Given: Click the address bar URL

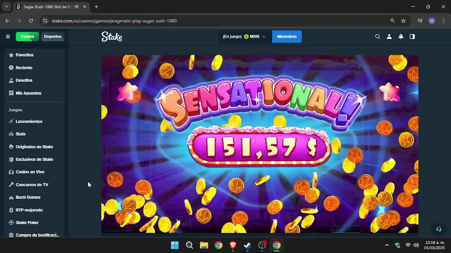Looking at the screenshot, I should pyautogui.click(x=114, y=21).
